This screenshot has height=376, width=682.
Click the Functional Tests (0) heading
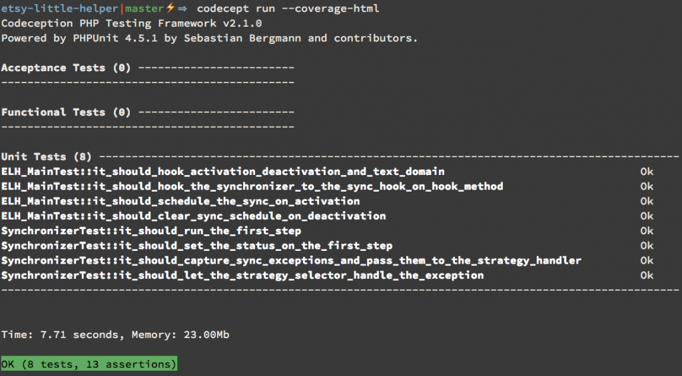[66, 112]
